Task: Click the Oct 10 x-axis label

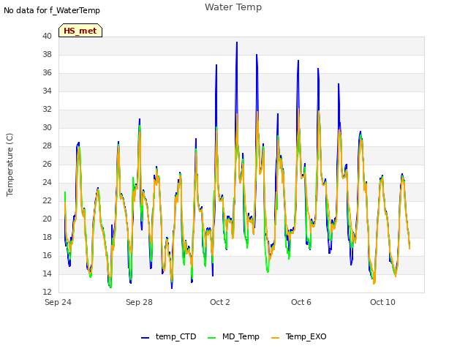Action: (x=382, y=302)
